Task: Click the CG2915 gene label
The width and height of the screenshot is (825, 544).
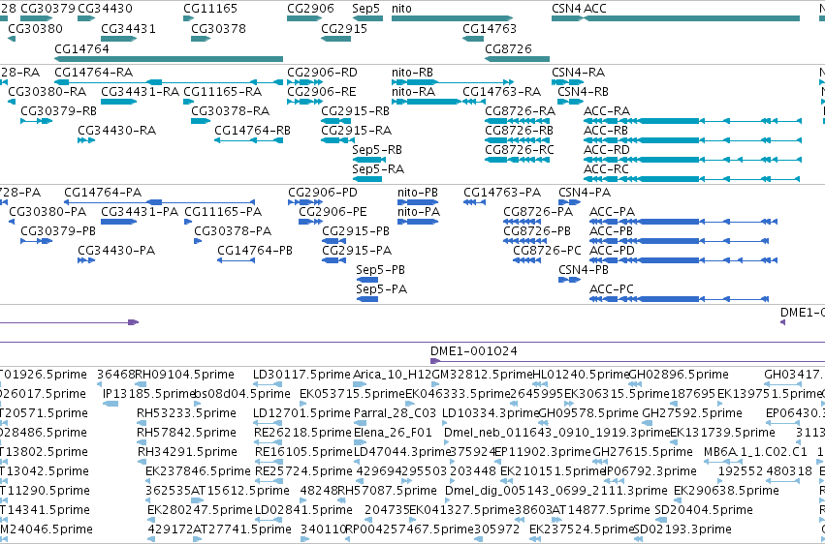Action: (344, 28)
